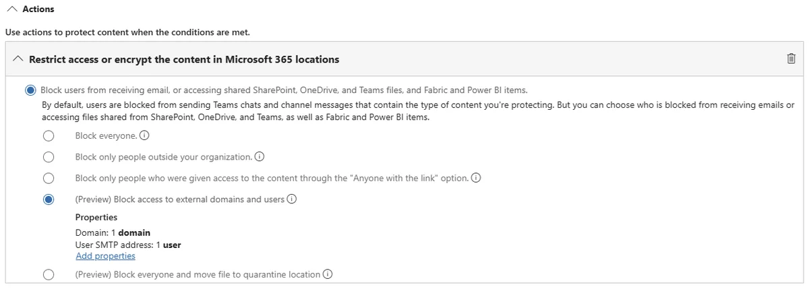Screen dimensions: 809x289
Task: Select Block users from receiving email radio button
Action: point(30,90)
